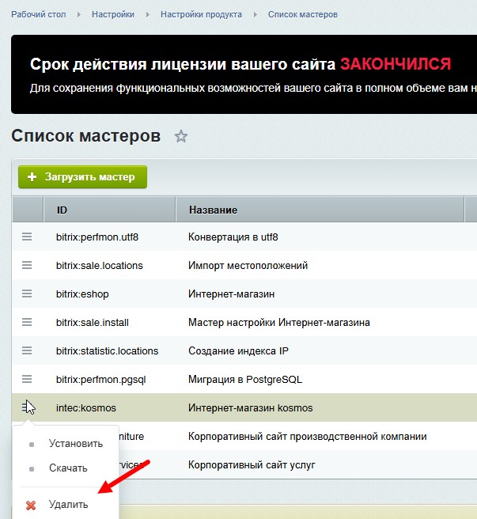Open Список мастеров breadcrumb link
Viewport: 477px width, 519px height.
pos(302,14)
